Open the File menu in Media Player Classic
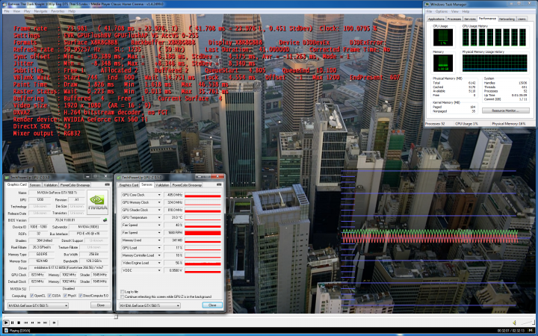This screenshot has width=538, height=336. point(7,11)
